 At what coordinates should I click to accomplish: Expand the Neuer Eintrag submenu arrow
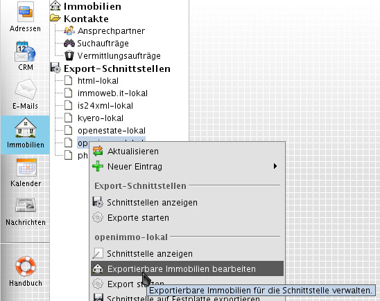pyautogui.click(x=275, y=166)
